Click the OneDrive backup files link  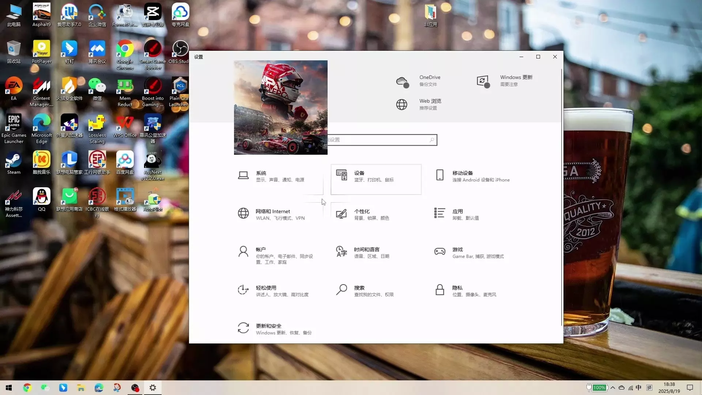point(429,80)
